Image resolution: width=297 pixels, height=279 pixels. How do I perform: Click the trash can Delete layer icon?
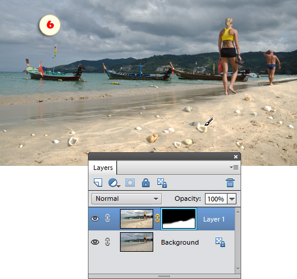tap(230, 182)
